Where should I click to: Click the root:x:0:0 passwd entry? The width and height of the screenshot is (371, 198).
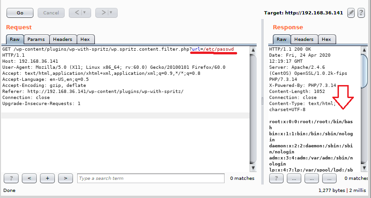(311, 125)
